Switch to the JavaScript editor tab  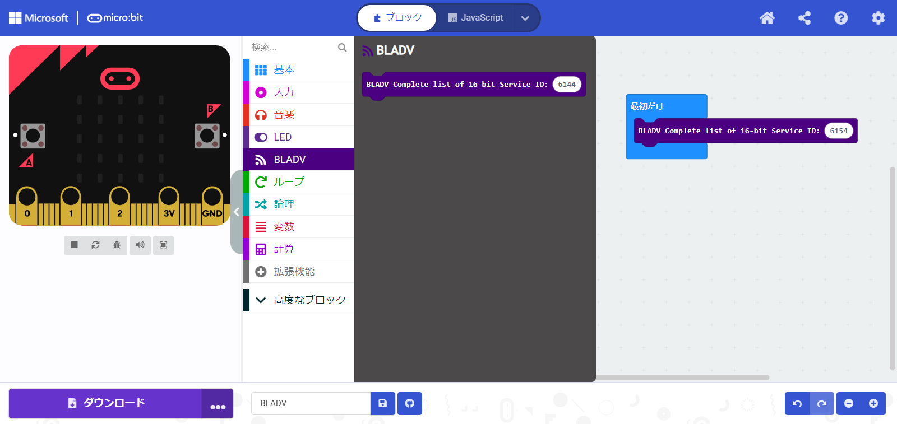(475, 18)
